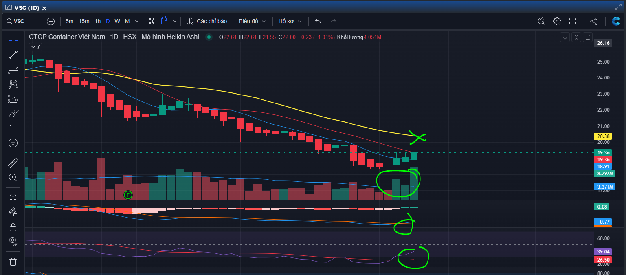Share the chart via share icon

pos(594,21)
